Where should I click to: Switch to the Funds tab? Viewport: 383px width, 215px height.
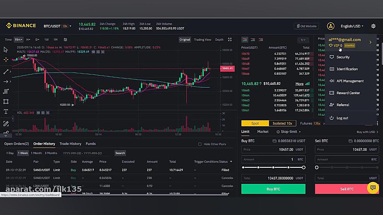click(x=91, y=144)
